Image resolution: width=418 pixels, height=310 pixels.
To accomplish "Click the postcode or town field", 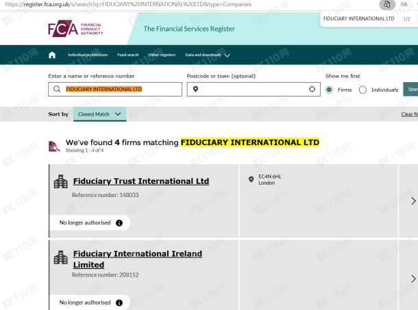I will 254,89.
